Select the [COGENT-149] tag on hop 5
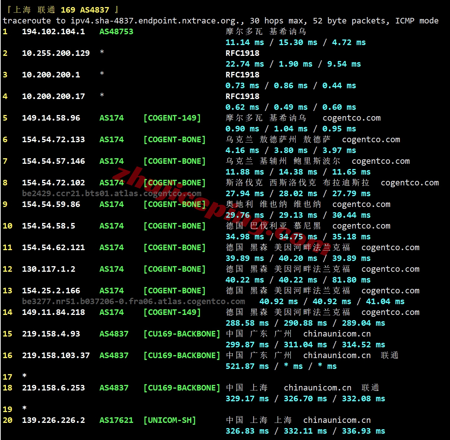This screenshot has height=440, width=450. (172, 118)
